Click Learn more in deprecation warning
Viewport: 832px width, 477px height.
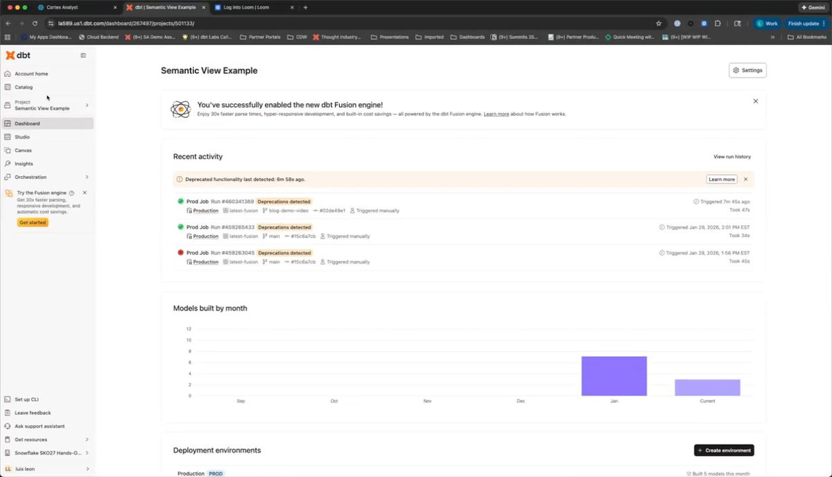(x=722, y=179)
